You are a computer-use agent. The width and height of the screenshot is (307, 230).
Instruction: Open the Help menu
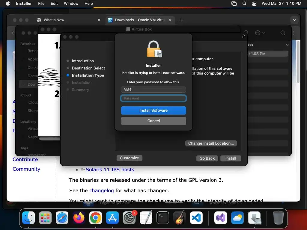[88, 3]
